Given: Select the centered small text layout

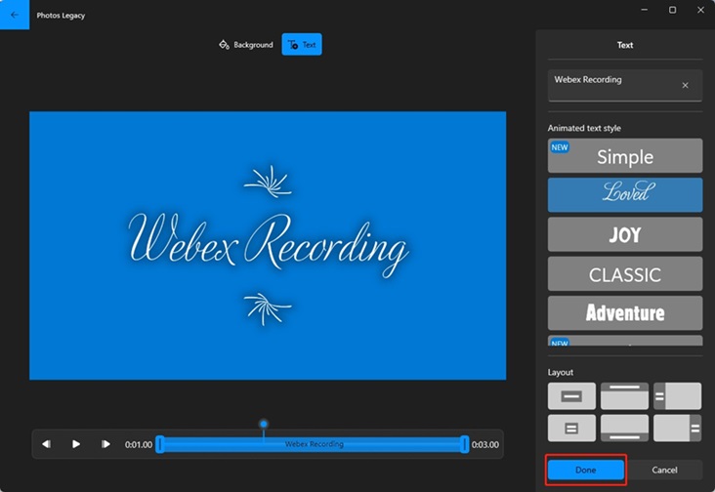Looking at the screenshot, I should [x=571, y=428].
